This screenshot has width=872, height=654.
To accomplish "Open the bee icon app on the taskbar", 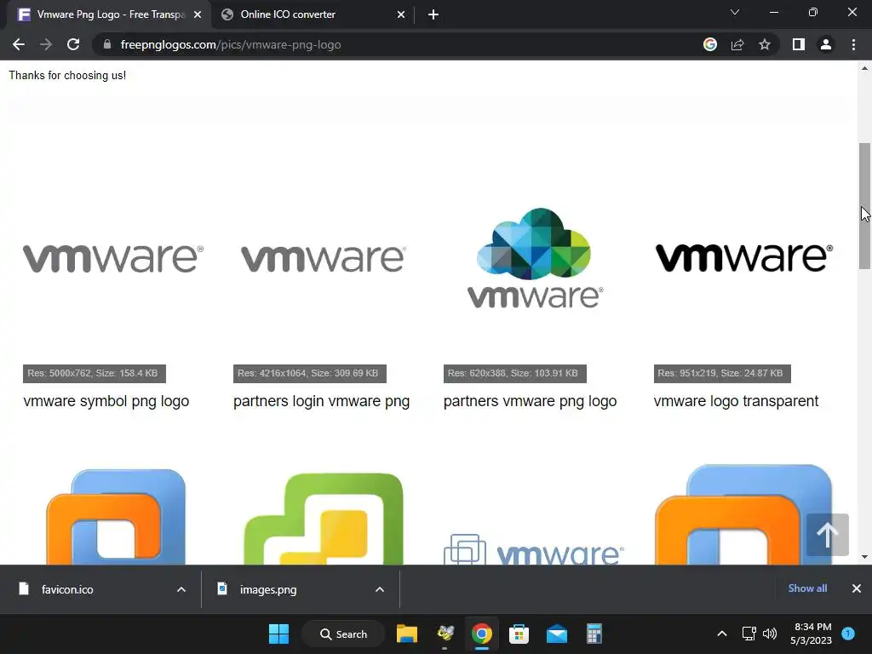I will point(445,634).
